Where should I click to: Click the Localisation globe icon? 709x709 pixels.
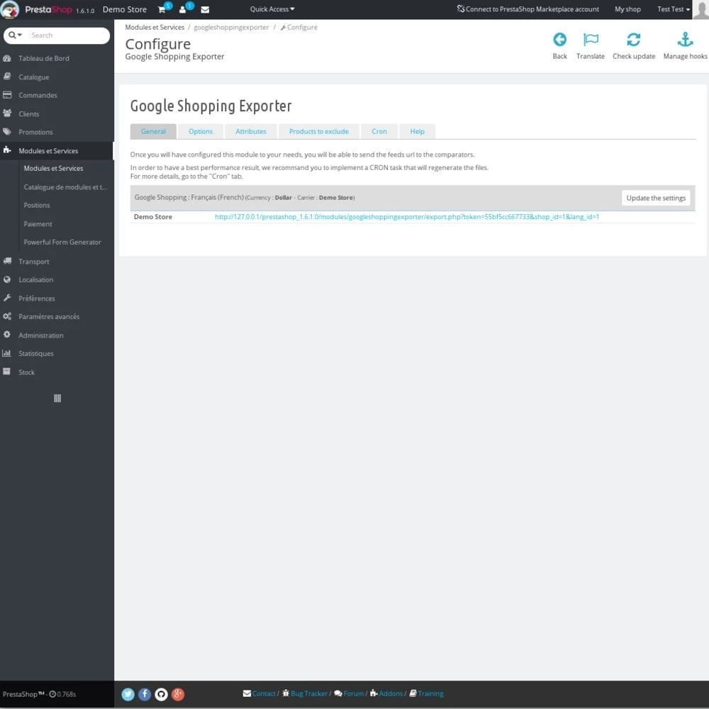pyautogui.click(x=7, y=279)
